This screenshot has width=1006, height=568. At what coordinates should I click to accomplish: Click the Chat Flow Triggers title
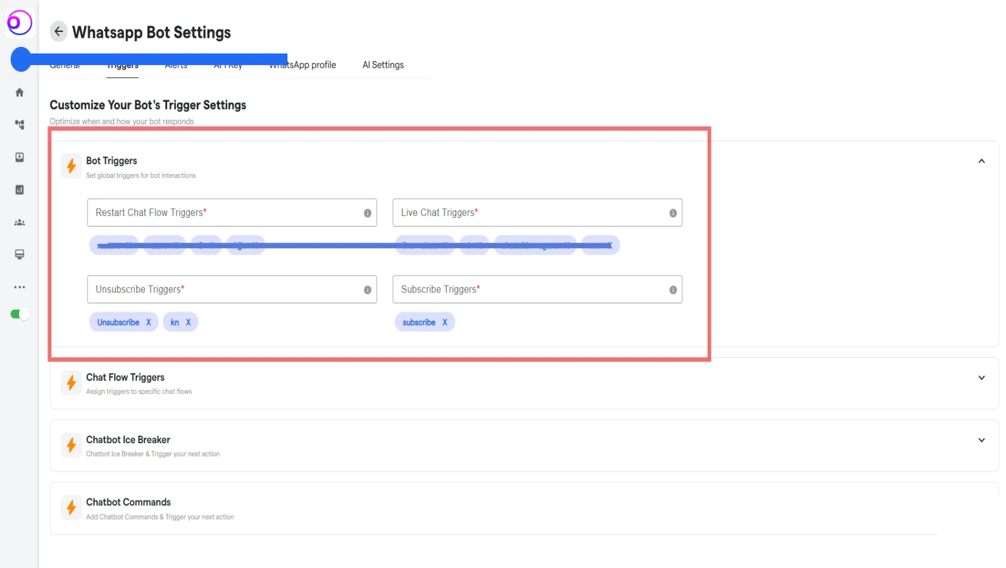pyautogui.click(x=125, y=378)
